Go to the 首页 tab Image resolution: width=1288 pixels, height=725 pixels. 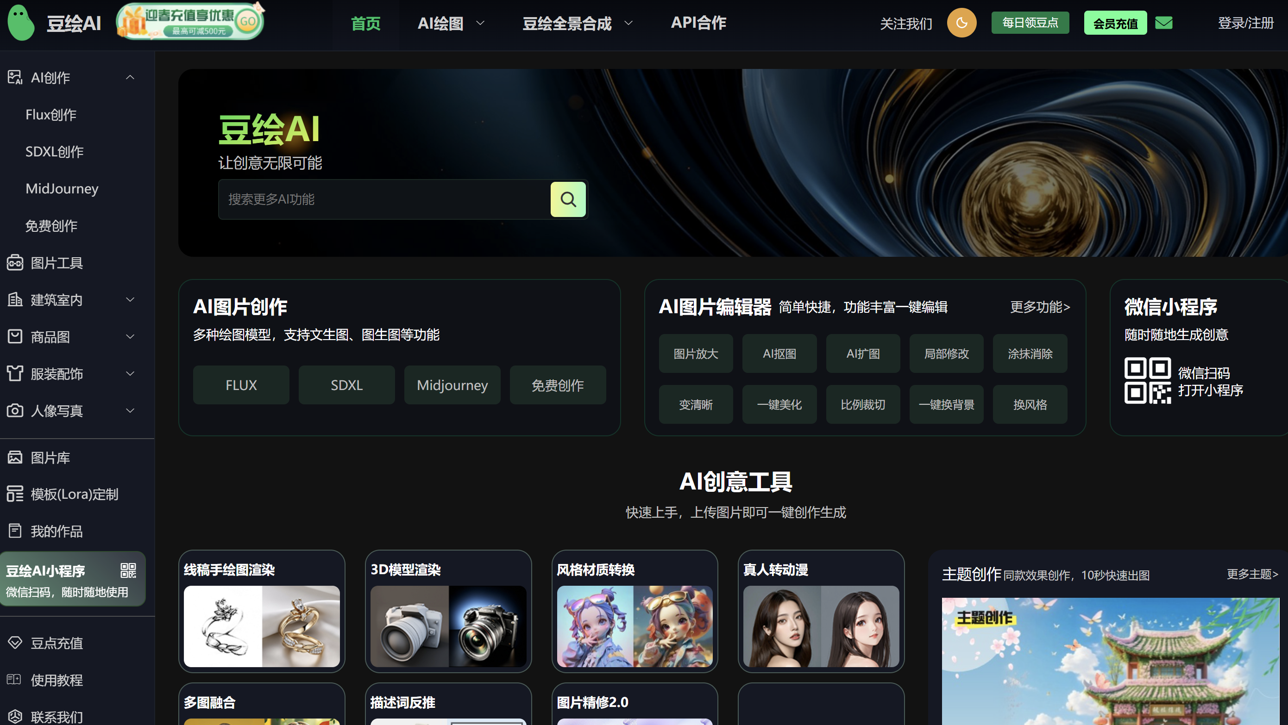click(x=365, y=23)
